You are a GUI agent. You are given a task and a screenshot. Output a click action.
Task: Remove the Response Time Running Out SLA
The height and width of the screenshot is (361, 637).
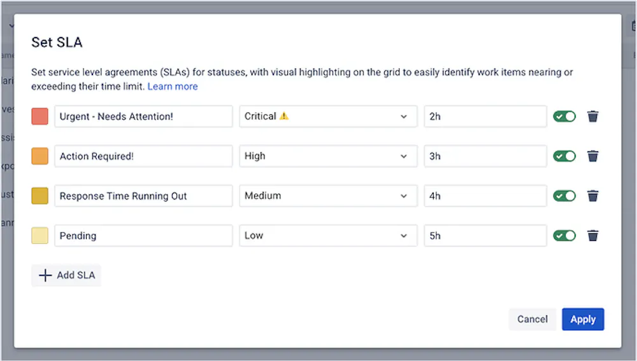pyautogui.click(x=593, y=196)
